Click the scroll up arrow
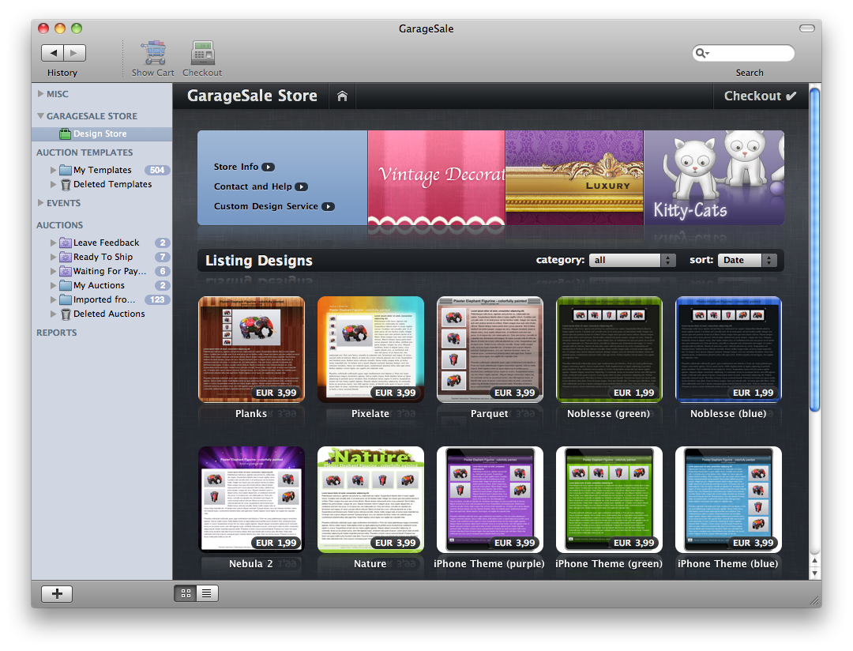The image size is (853, 651). point(814,561)
